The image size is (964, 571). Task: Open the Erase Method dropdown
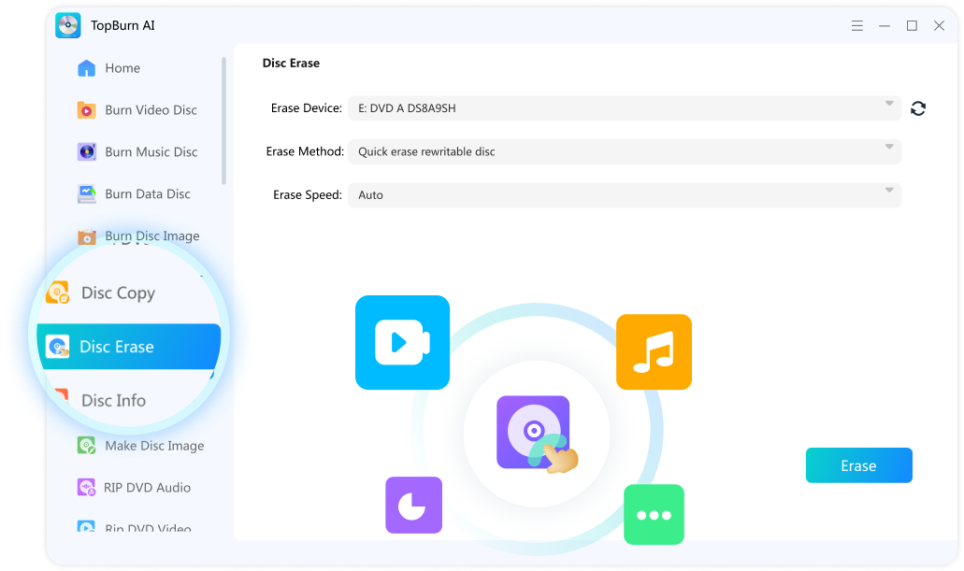tap(624, 151)
